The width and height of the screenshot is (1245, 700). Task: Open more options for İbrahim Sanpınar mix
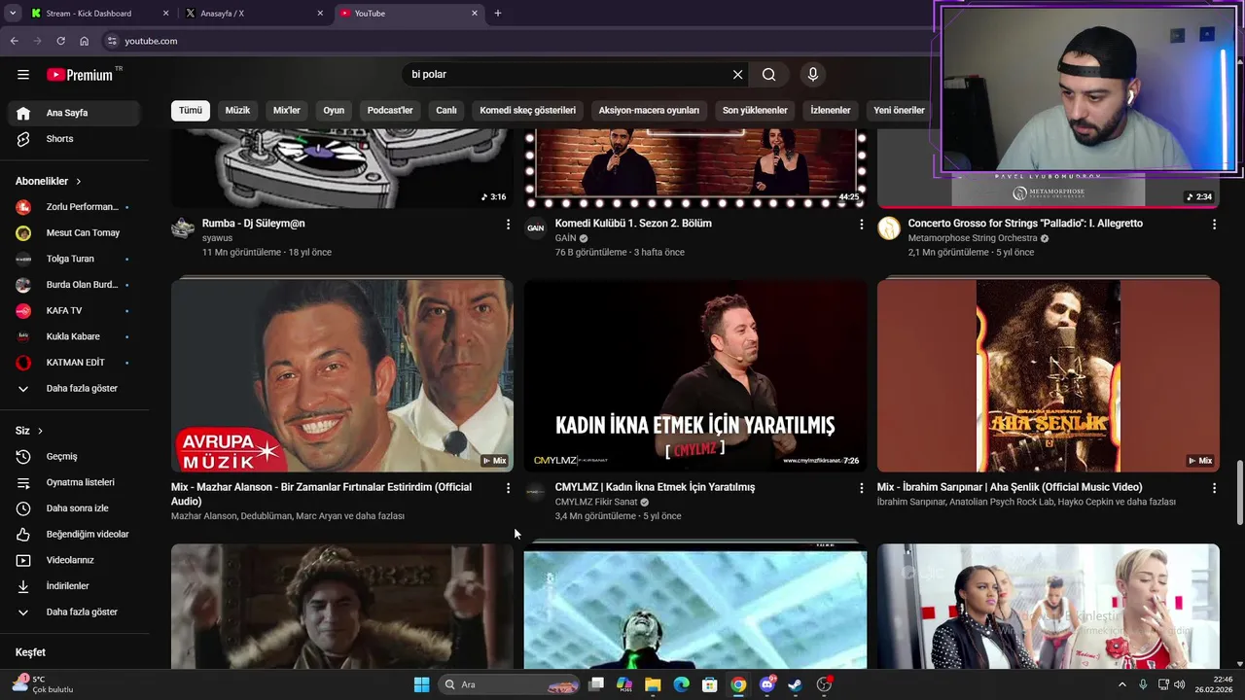(1214, 488)
